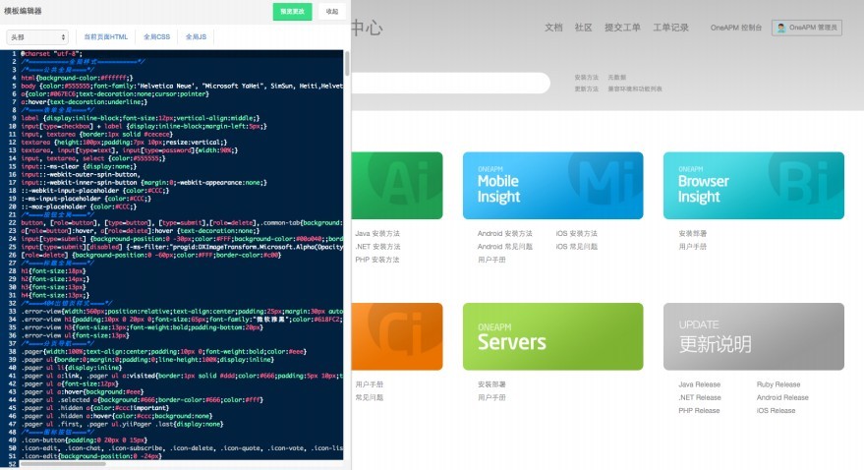Viewport: 864px width, 470px height.
Task: Click line number 22 in editor gutter
Action: tap(12, 222)
